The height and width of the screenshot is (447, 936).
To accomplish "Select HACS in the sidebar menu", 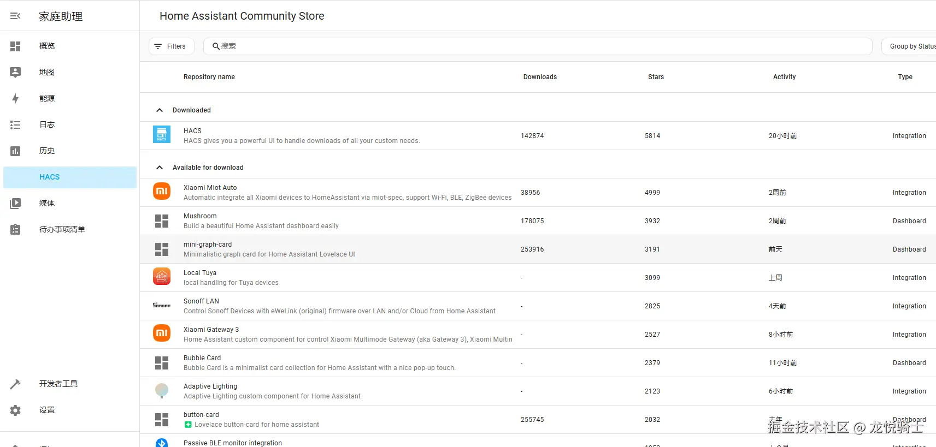I will point(50,177).
